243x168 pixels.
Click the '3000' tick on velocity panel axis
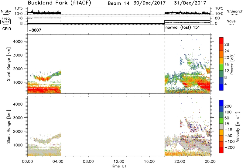coord(18,118)
